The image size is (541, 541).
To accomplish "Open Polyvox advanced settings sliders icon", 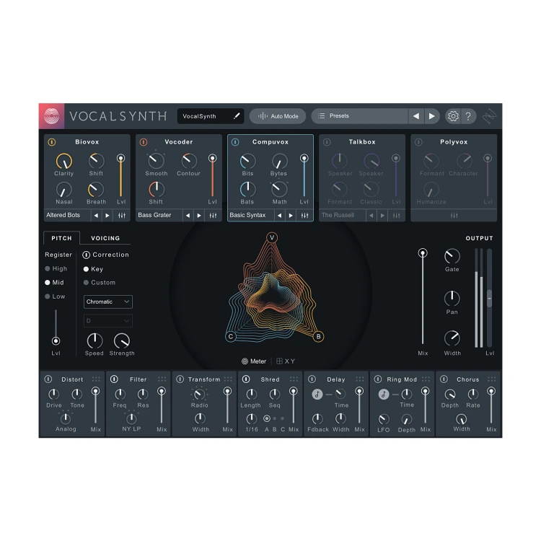I will point(454,215).
